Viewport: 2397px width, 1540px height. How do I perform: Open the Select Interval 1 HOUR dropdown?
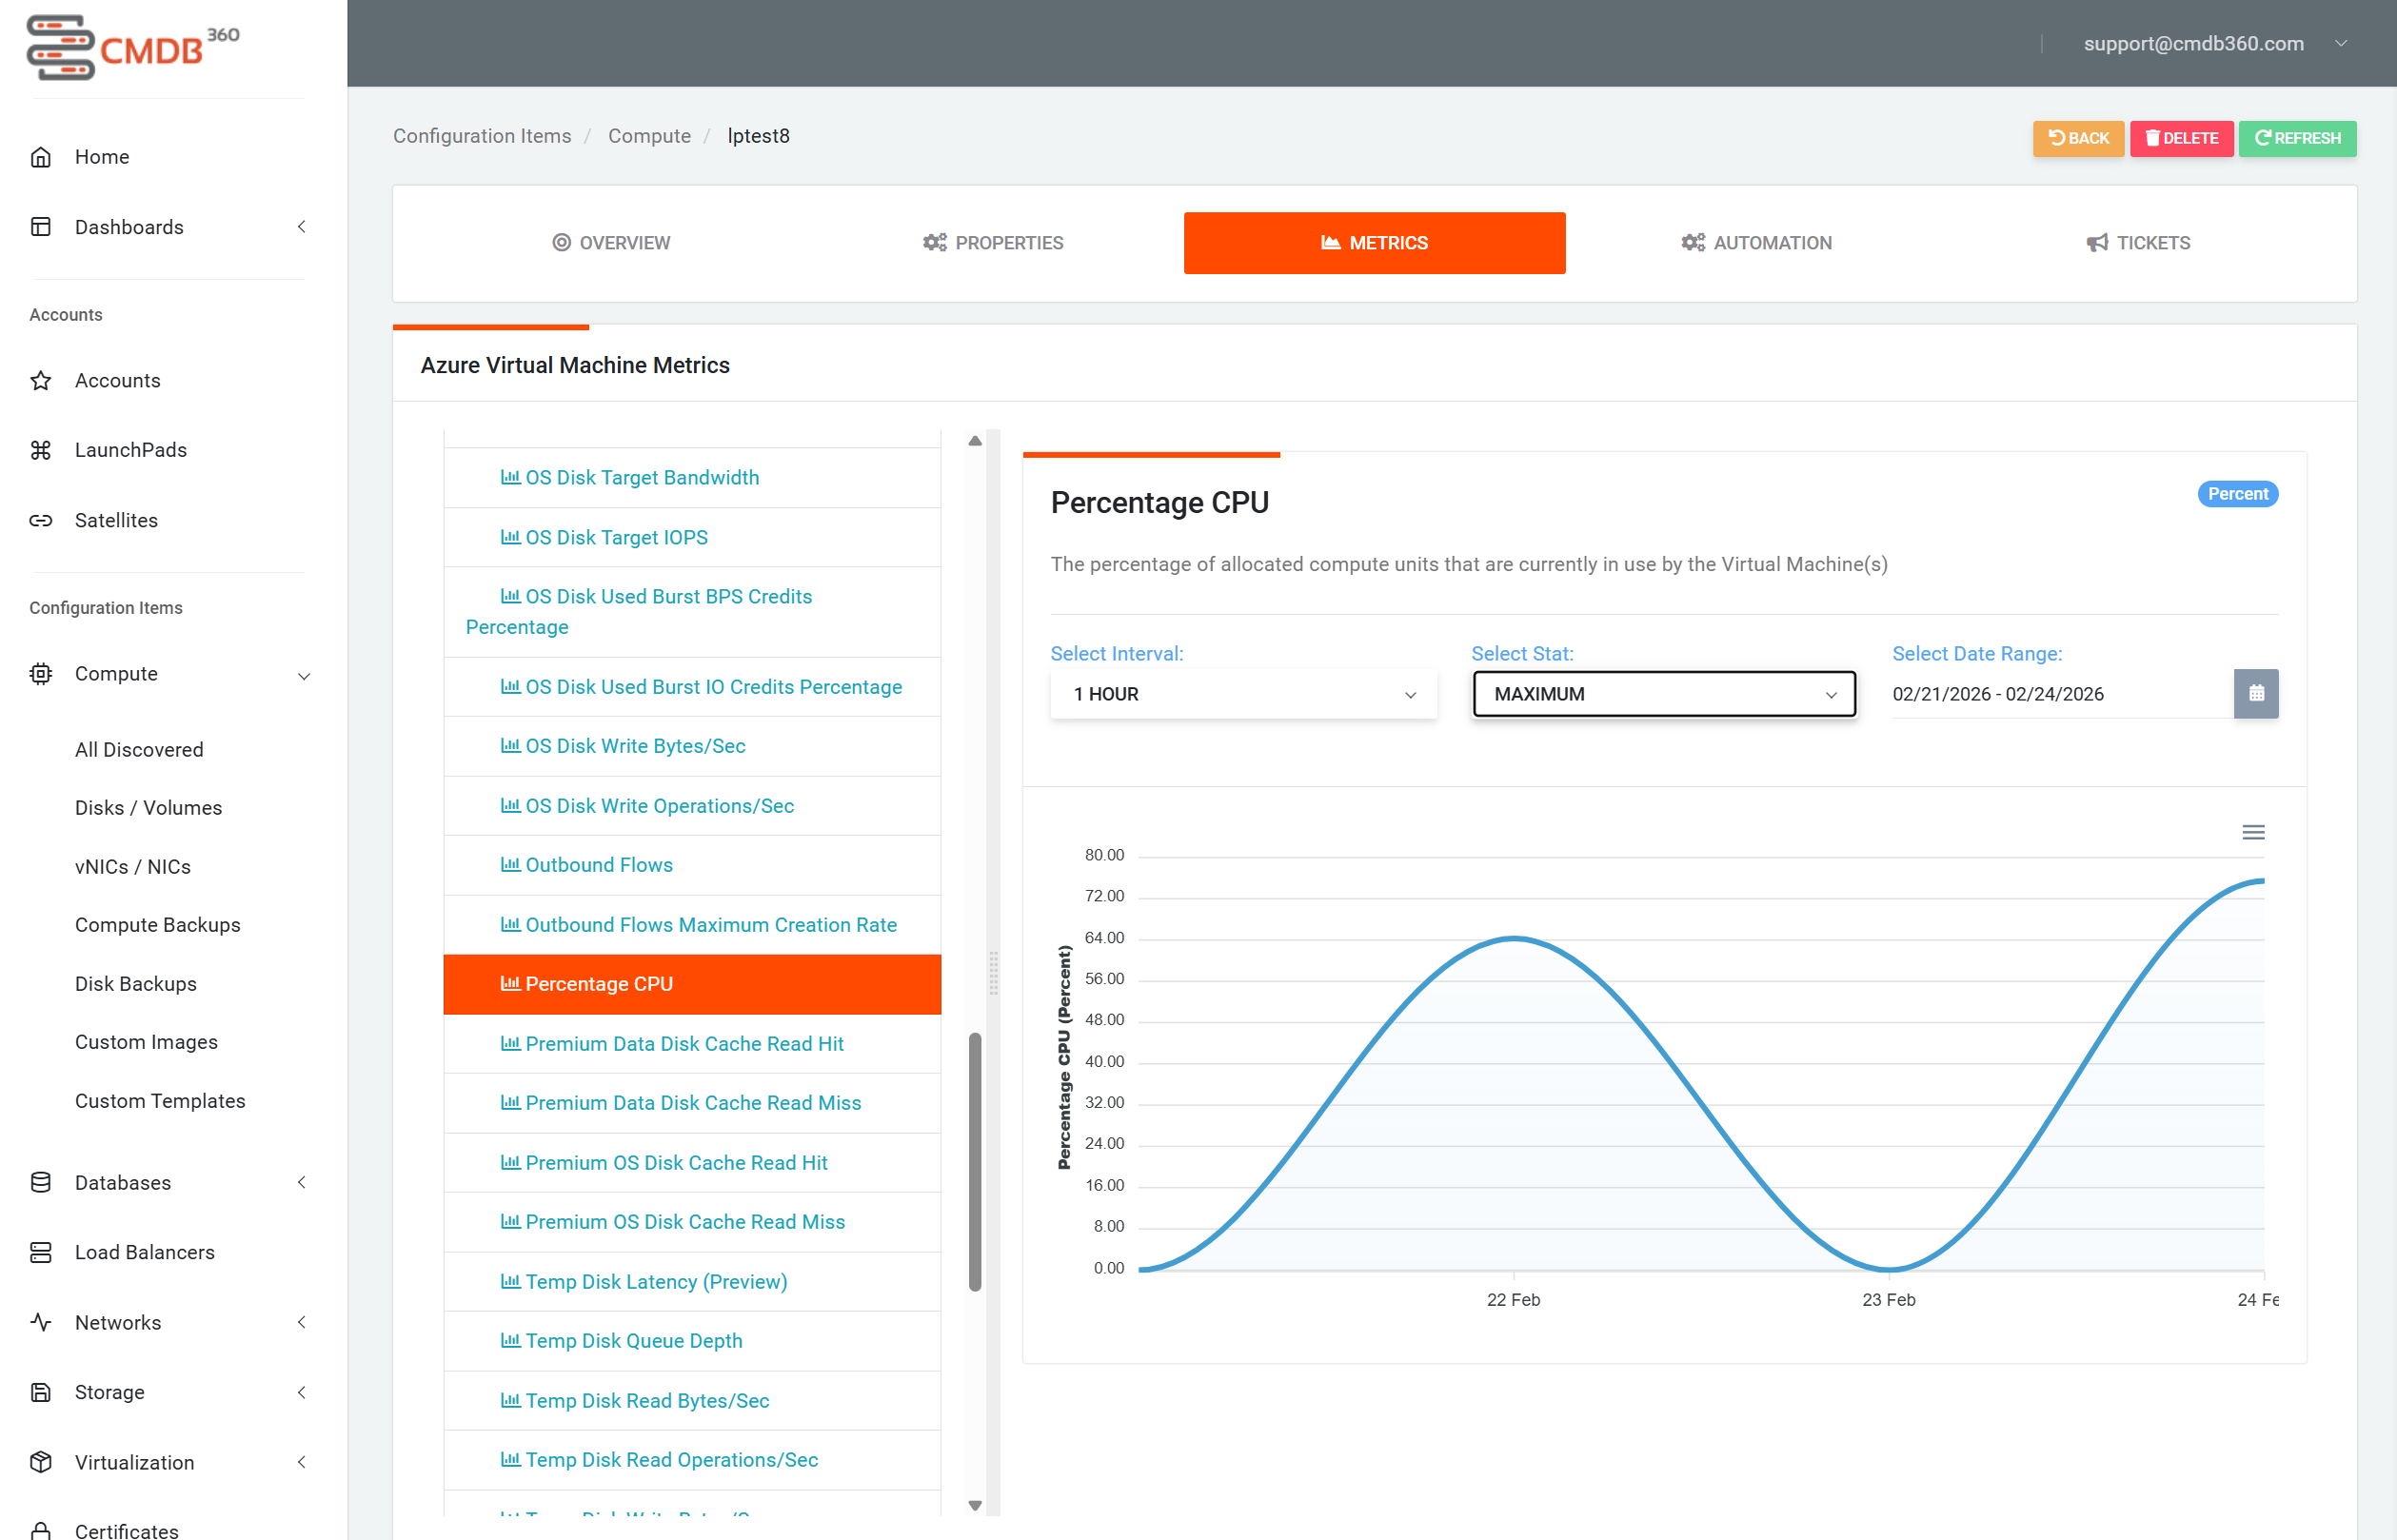[1243, 694]
